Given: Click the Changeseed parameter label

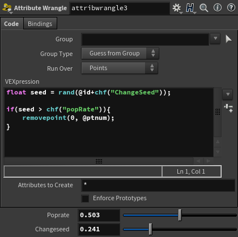Looking at the screenshot, I should click(52, 229).
